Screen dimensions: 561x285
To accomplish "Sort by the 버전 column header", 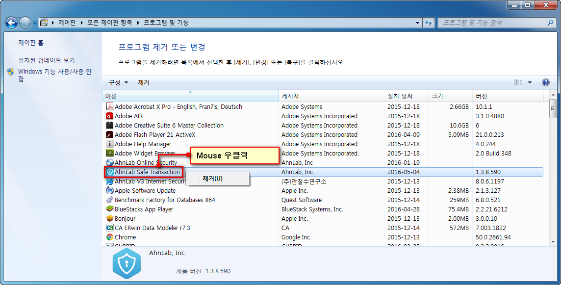I will (508, 96).
